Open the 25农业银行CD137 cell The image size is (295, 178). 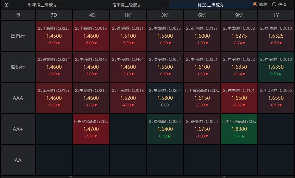click(x=202, y=36)
